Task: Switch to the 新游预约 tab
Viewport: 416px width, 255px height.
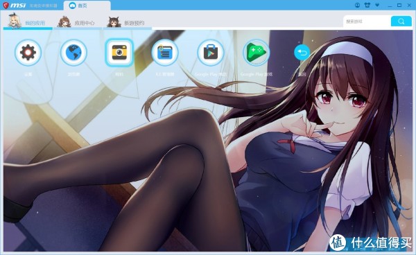Action: point(127,22)
